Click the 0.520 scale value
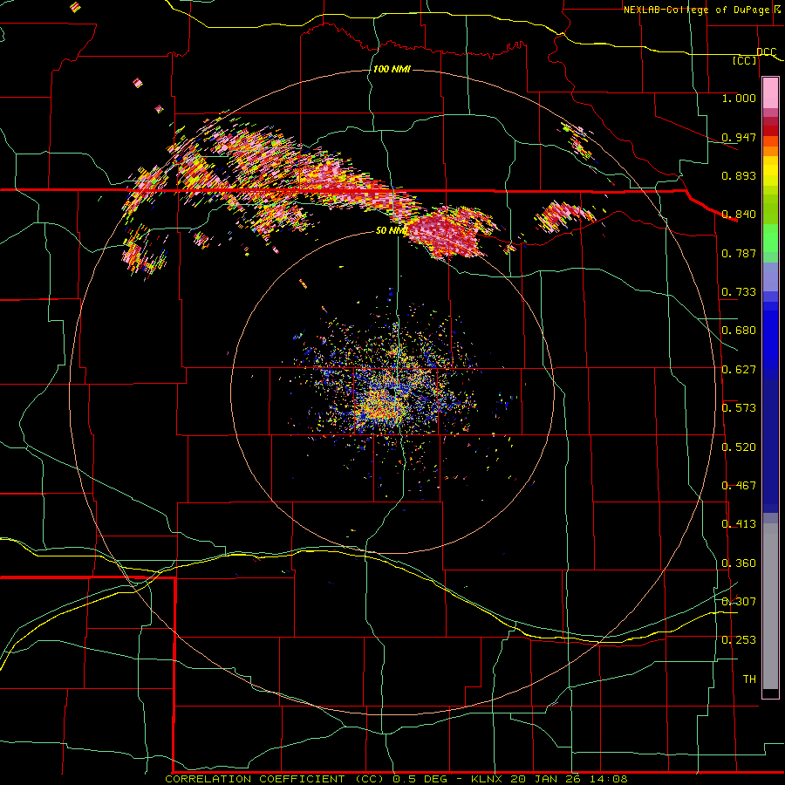Screen dimensions: 785x785 (x=739, y=447)
